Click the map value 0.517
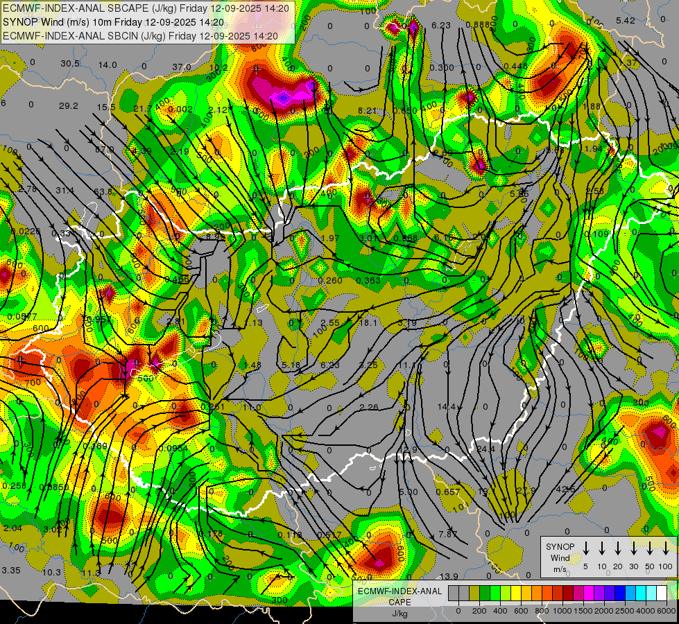Screen dimensions: 679x624 tap(329, 535)
